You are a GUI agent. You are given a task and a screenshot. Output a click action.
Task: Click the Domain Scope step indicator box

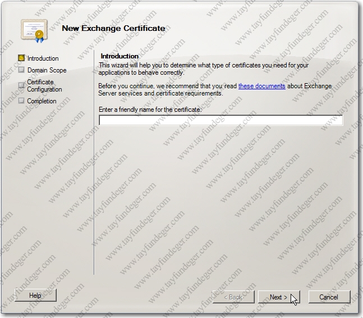[21, 70]
